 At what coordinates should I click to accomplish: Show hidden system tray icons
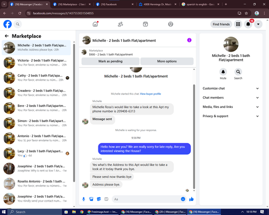[x=242, y=212]
